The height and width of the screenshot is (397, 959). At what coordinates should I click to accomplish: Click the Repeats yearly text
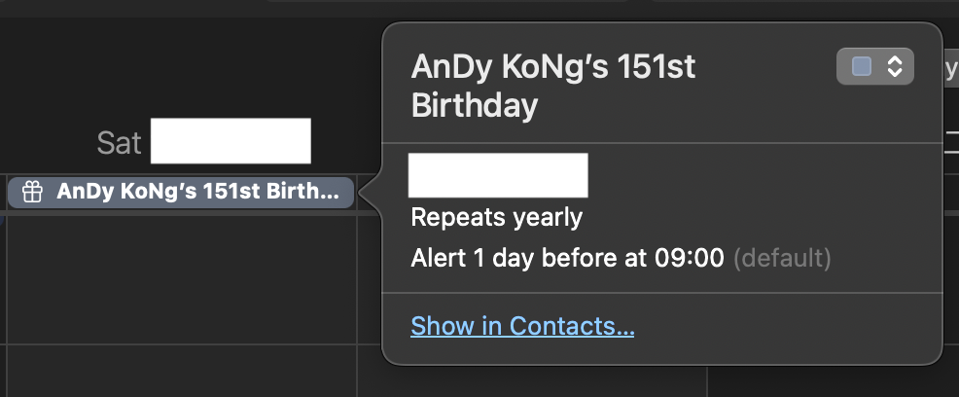click(497, 218)
